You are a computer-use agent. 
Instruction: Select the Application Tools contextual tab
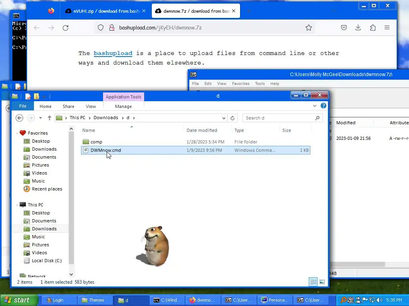(123, 97)
